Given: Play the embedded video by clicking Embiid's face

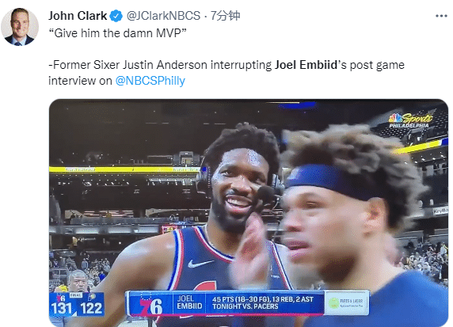Looking at the screenshot, I should click(x=238, y=188).
